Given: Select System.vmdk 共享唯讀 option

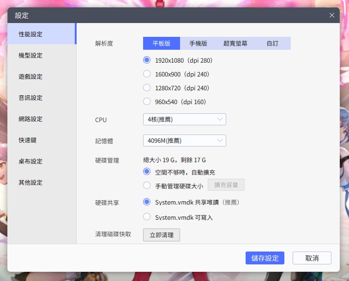Looking at the screenshot, I should point(147,202).
